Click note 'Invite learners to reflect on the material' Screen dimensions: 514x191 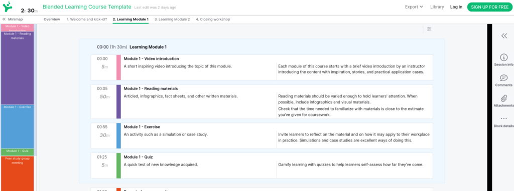[354, 137]
